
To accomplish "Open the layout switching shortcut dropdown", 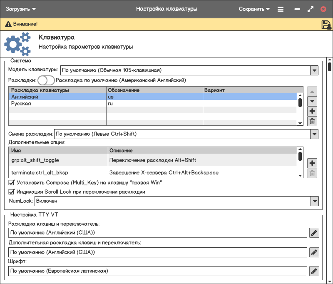I will click(x=314, y=134).
